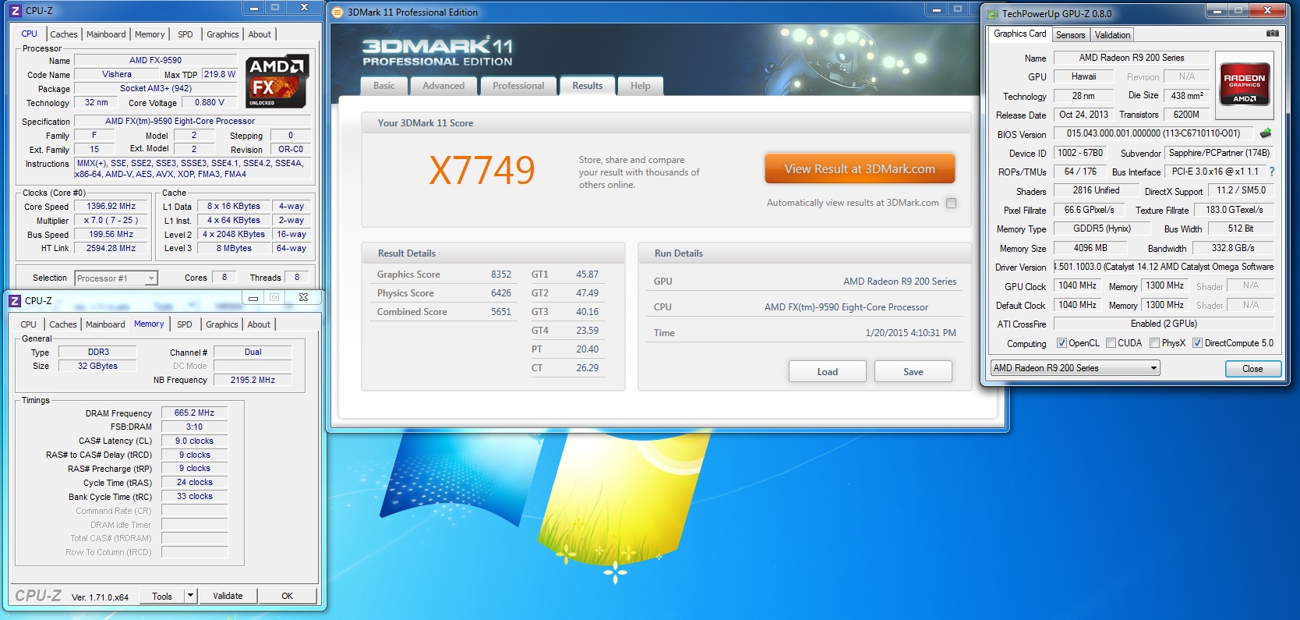Click the X7749 score text
The height and width of the screenshot is (620, 1300).
[x=482, y=170]
